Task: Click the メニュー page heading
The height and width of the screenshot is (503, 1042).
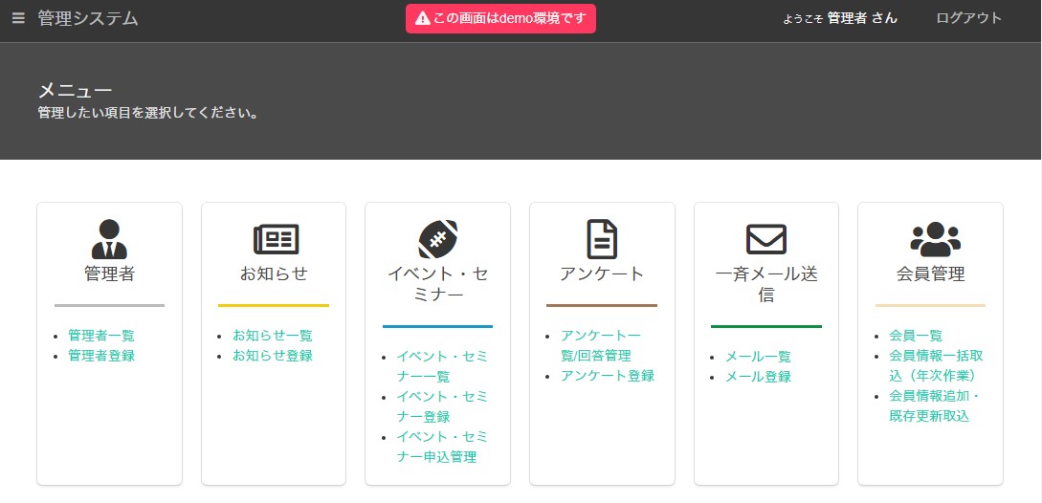Action: [x=75, y=90]
